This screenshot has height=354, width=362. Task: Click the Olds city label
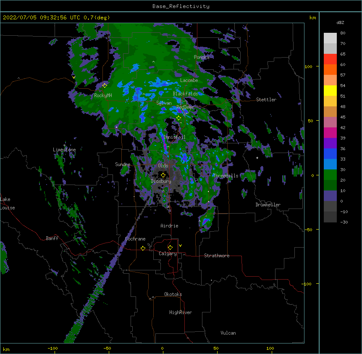[163, 166]
